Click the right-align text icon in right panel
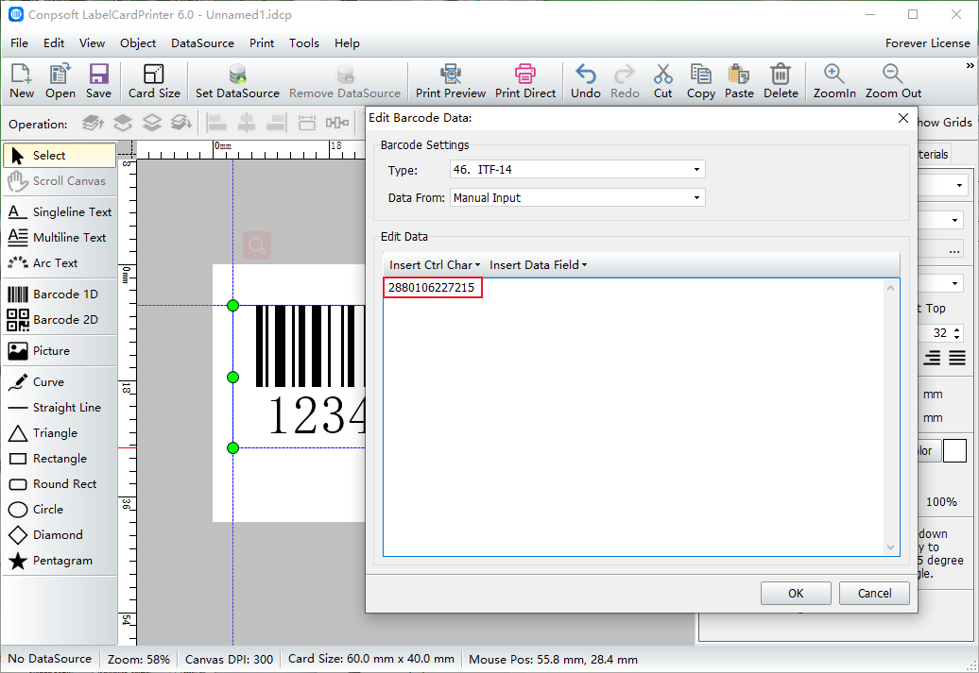 point(932,358)
